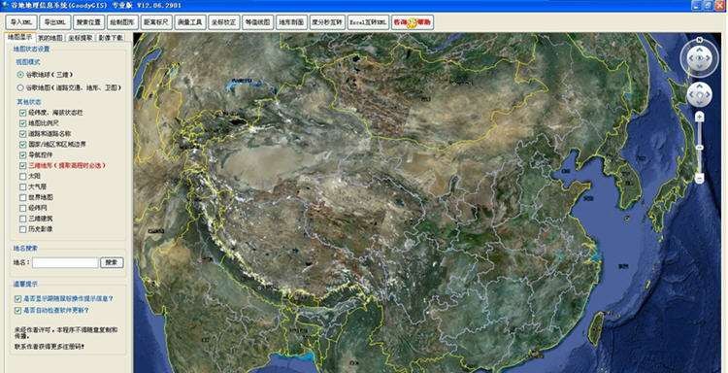Toggle the 地图比例尺 checkbox
The width and height of the screenshot is (728, 373).
point(22,123)
